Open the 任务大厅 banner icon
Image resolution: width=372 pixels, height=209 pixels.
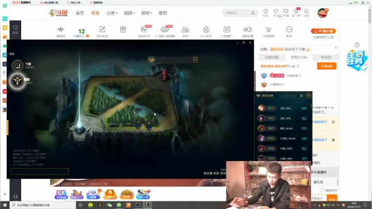point(77,195)
